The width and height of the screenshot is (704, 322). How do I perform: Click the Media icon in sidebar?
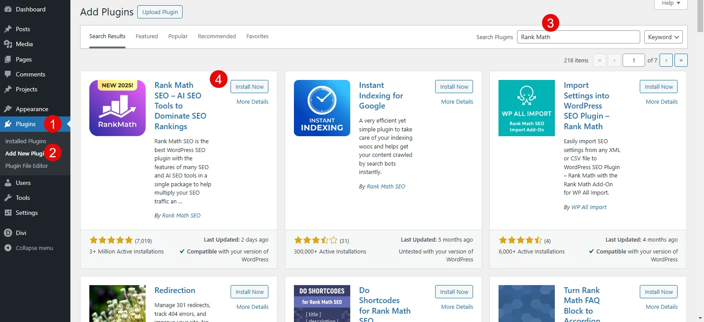8,44
